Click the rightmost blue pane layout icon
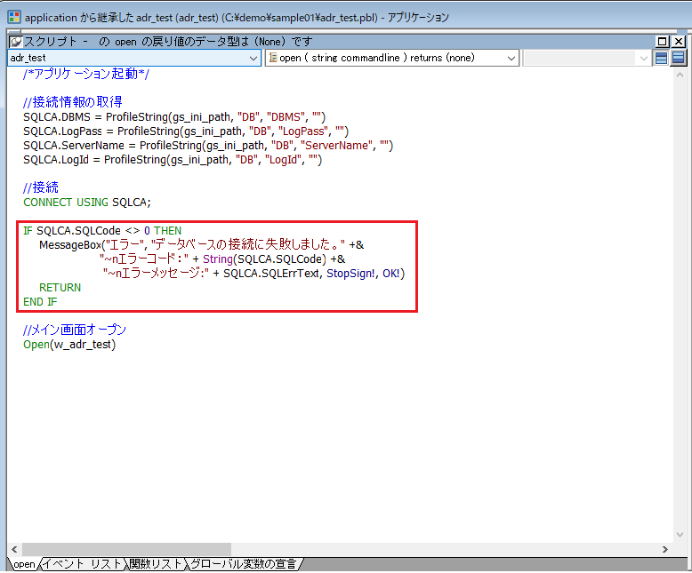The image size is (692, 573). [x=678, y=58]
